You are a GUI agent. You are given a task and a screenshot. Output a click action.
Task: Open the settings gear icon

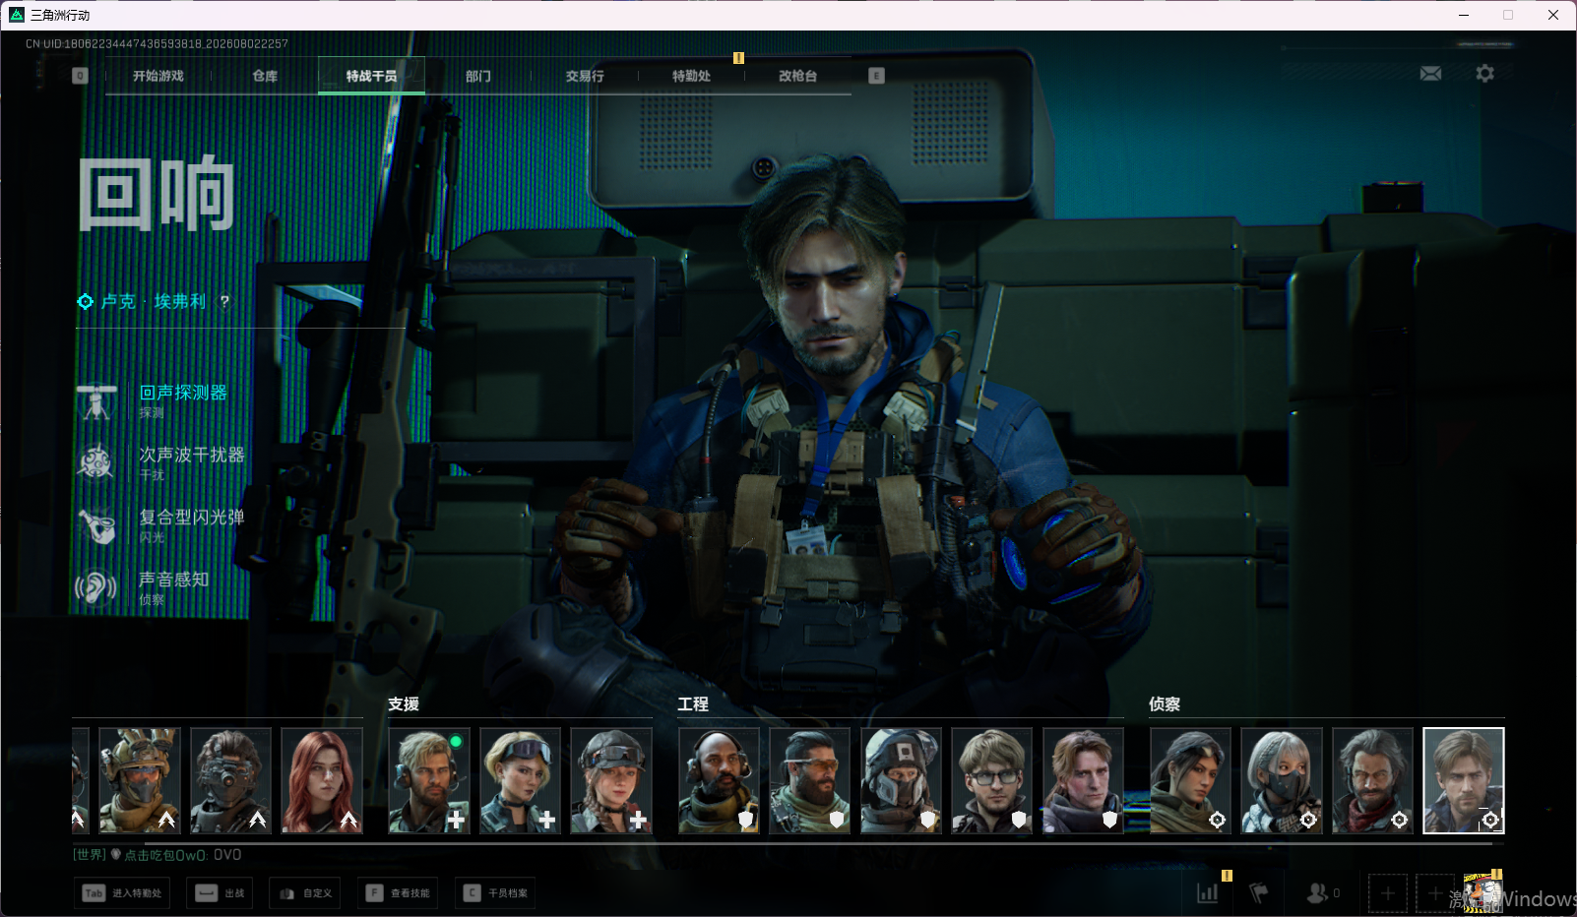[x=1484, y=74]
